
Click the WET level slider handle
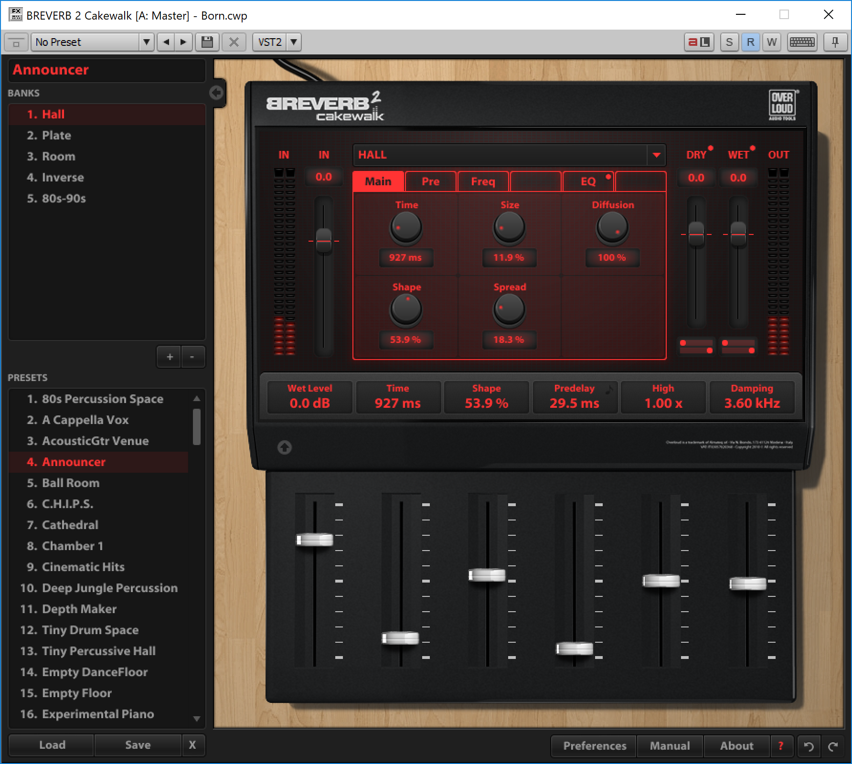738,234
